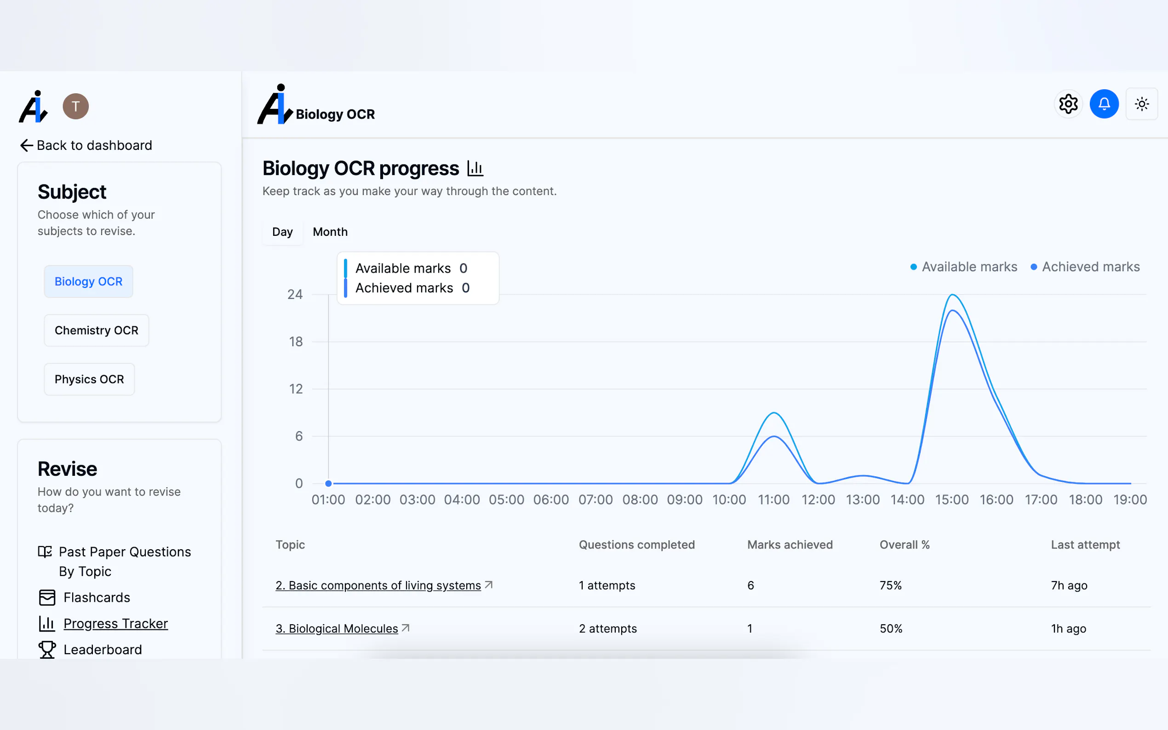
Task: Open Basic components of living systems topic
Action: pyautogui.click(x=378, y=585)
